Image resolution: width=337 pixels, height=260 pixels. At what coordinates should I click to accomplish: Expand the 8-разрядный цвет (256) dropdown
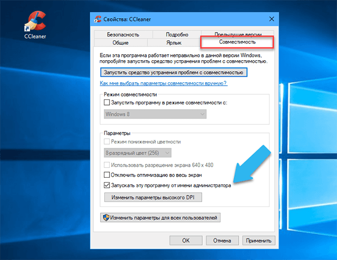(138, 153)
